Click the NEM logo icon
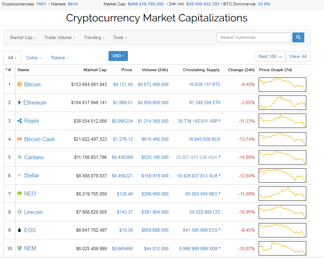Viewport: 324px width, 258px height. tap(20, 248)
